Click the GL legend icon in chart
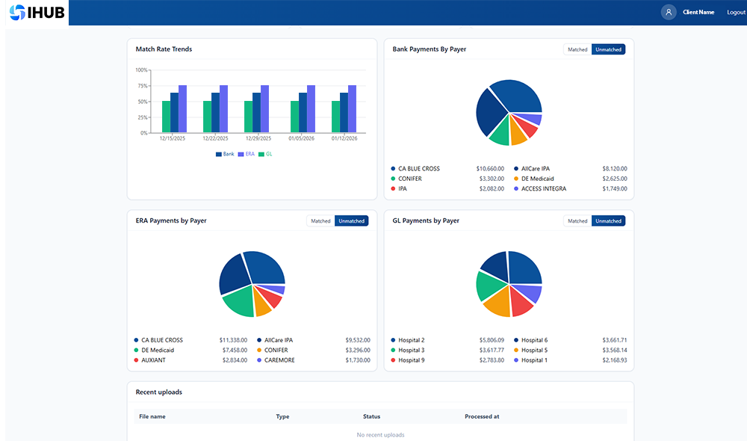 261,154
